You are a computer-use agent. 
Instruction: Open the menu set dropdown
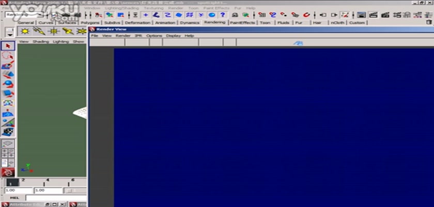pos(24,14)
